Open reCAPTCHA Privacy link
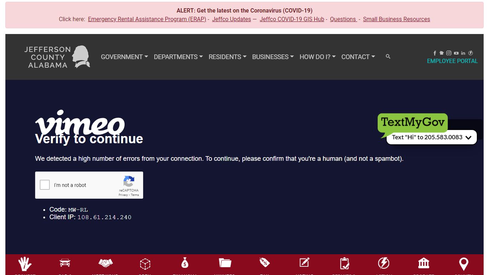489x275 pixels. 123,195
